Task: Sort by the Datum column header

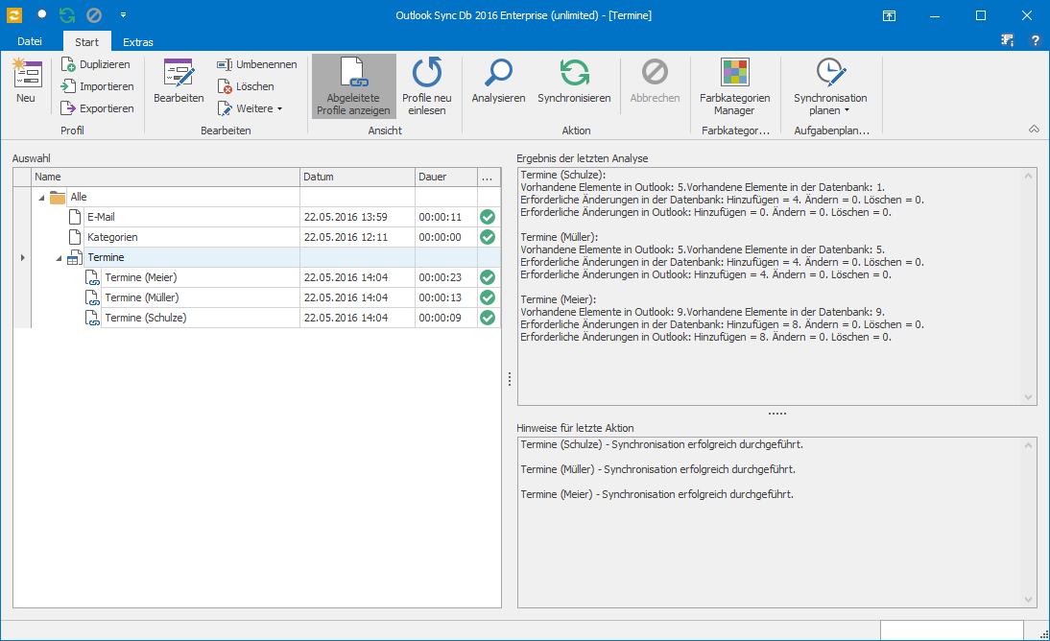Action: coord(357,177)
